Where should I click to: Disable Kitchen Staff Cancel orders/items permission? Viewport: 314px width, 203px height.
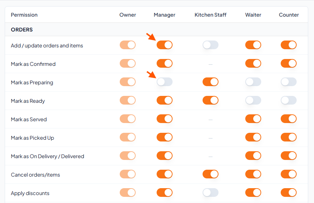pyautogui.click(x=211, y=174)
